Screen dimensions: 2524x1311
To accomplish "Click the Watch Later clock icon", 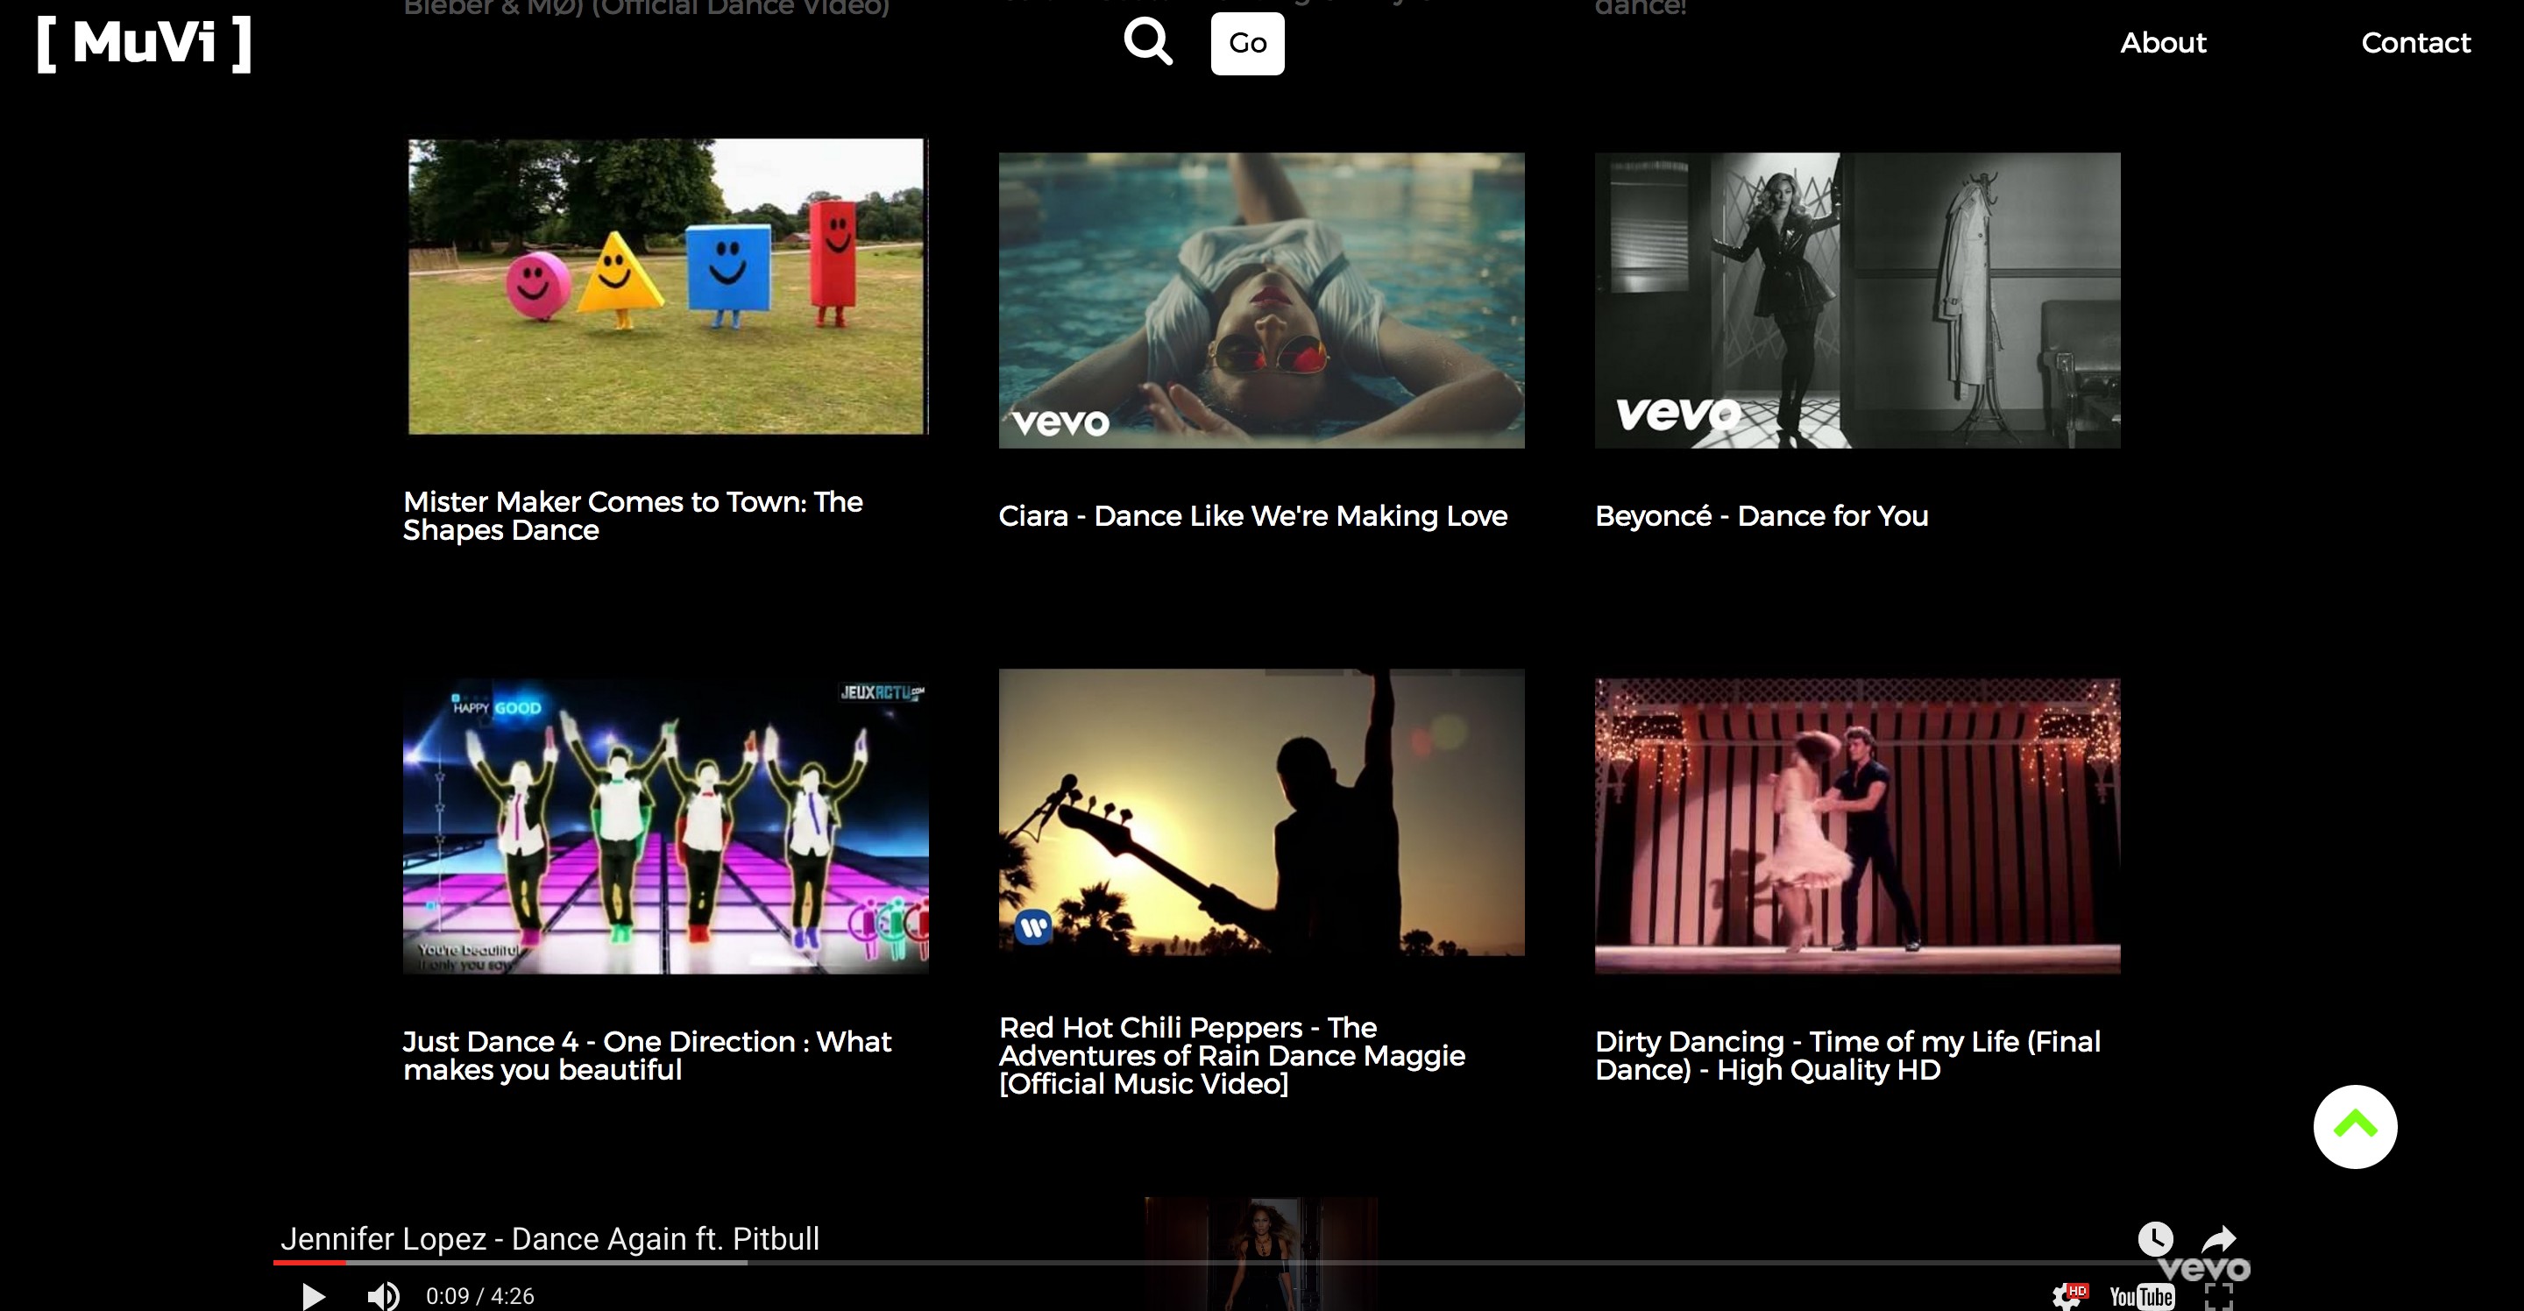I will coord(2155,1238).
